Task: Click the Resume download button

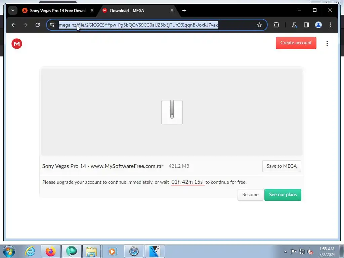Action: (x=250, y=195)
